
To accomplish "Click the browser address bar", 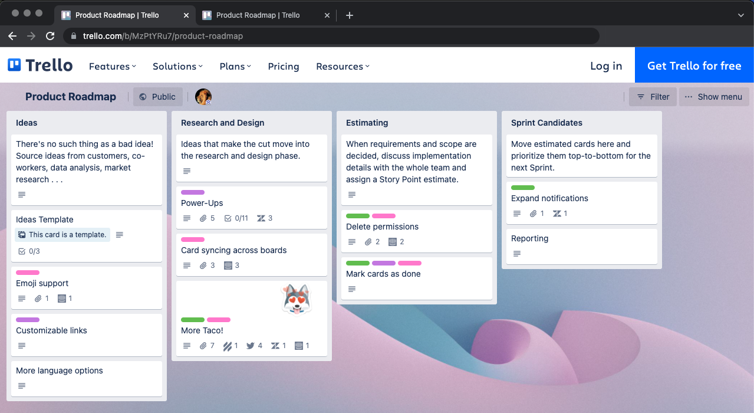I will click(x=331, y=36).
